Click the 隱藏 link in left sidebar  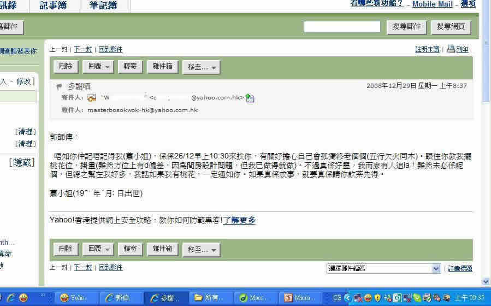[x=22, y=162]
